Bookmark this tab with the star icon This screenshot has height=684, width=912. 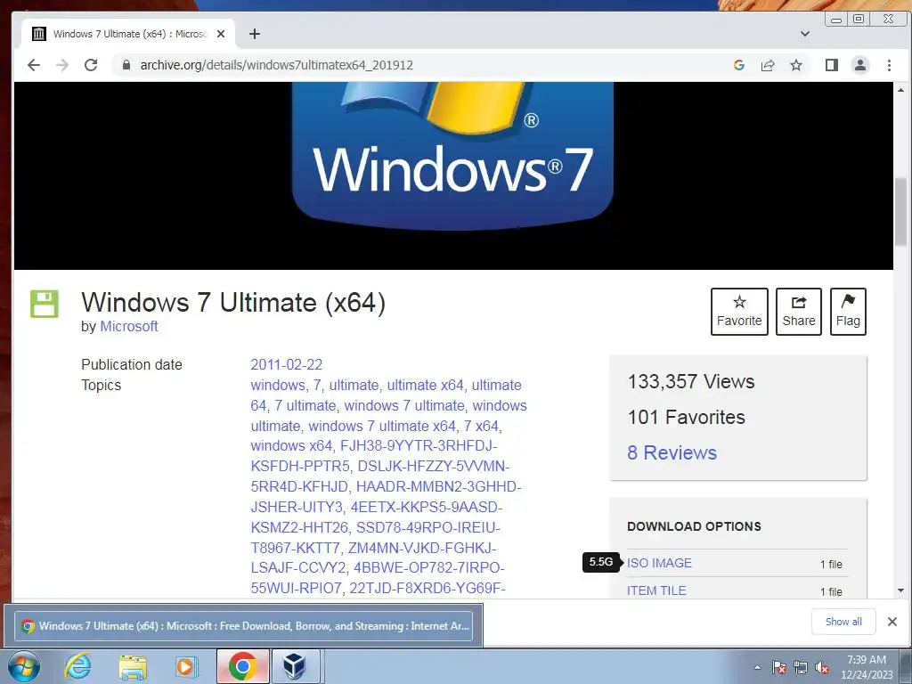tap(796, 65)
